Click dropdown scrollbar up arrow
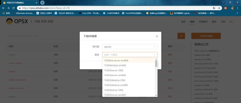This screenshot has height=103, width=241. tap(156, 59)
